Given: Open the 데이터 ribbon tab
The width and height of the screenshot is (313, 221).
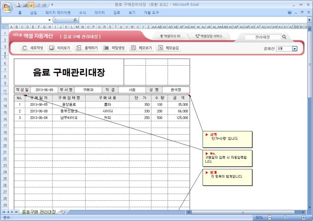Looking at the screenshot, I should [x=99, y=13].
